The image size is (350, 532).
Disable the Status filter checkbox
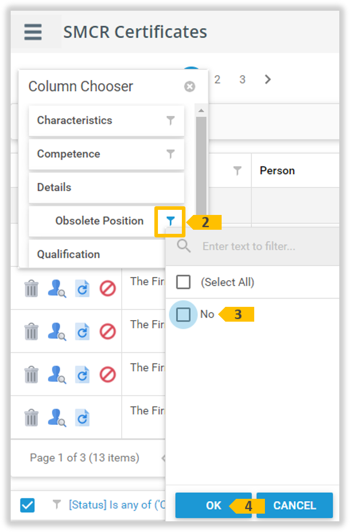pyautogui.click(x=28, y=505)
